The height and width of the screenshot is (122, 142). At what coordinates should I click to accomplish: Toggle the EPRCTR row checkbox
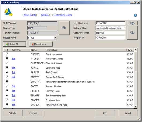tap(7, 81)
